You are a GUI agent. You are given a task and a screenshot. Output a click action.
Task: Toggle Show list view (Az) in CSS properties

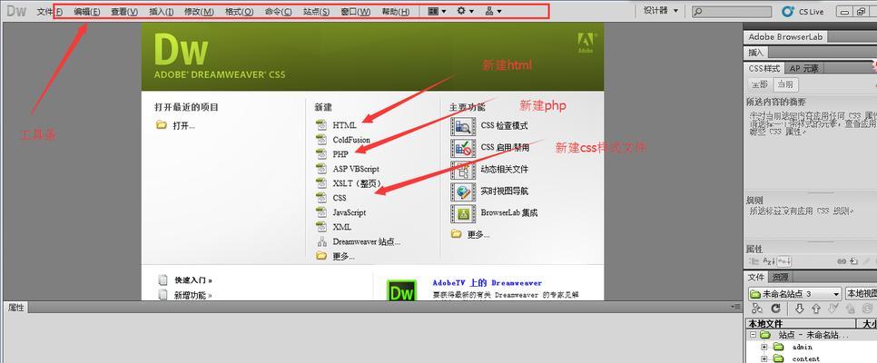769,261
